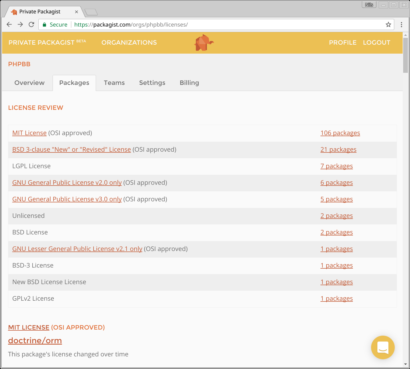Close the Private Packagist browser tab
The width and height of the screenshot is (410, 369).
(76, 12)
